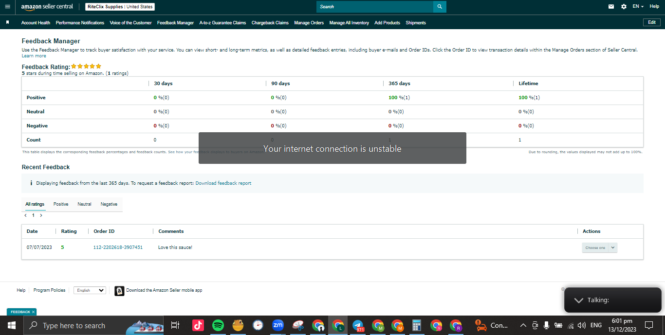The width and height of the screenshot is (665, 335).
Task: Expand the Talking panel chevron
Action: 578,300
